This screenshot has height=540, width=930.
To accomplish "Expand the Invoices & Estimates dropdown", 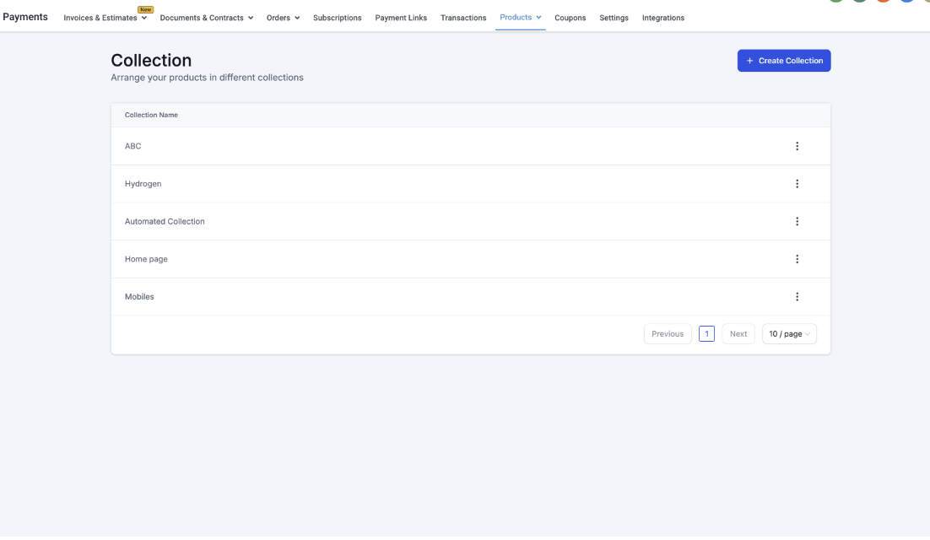I will tap(105, 18).
